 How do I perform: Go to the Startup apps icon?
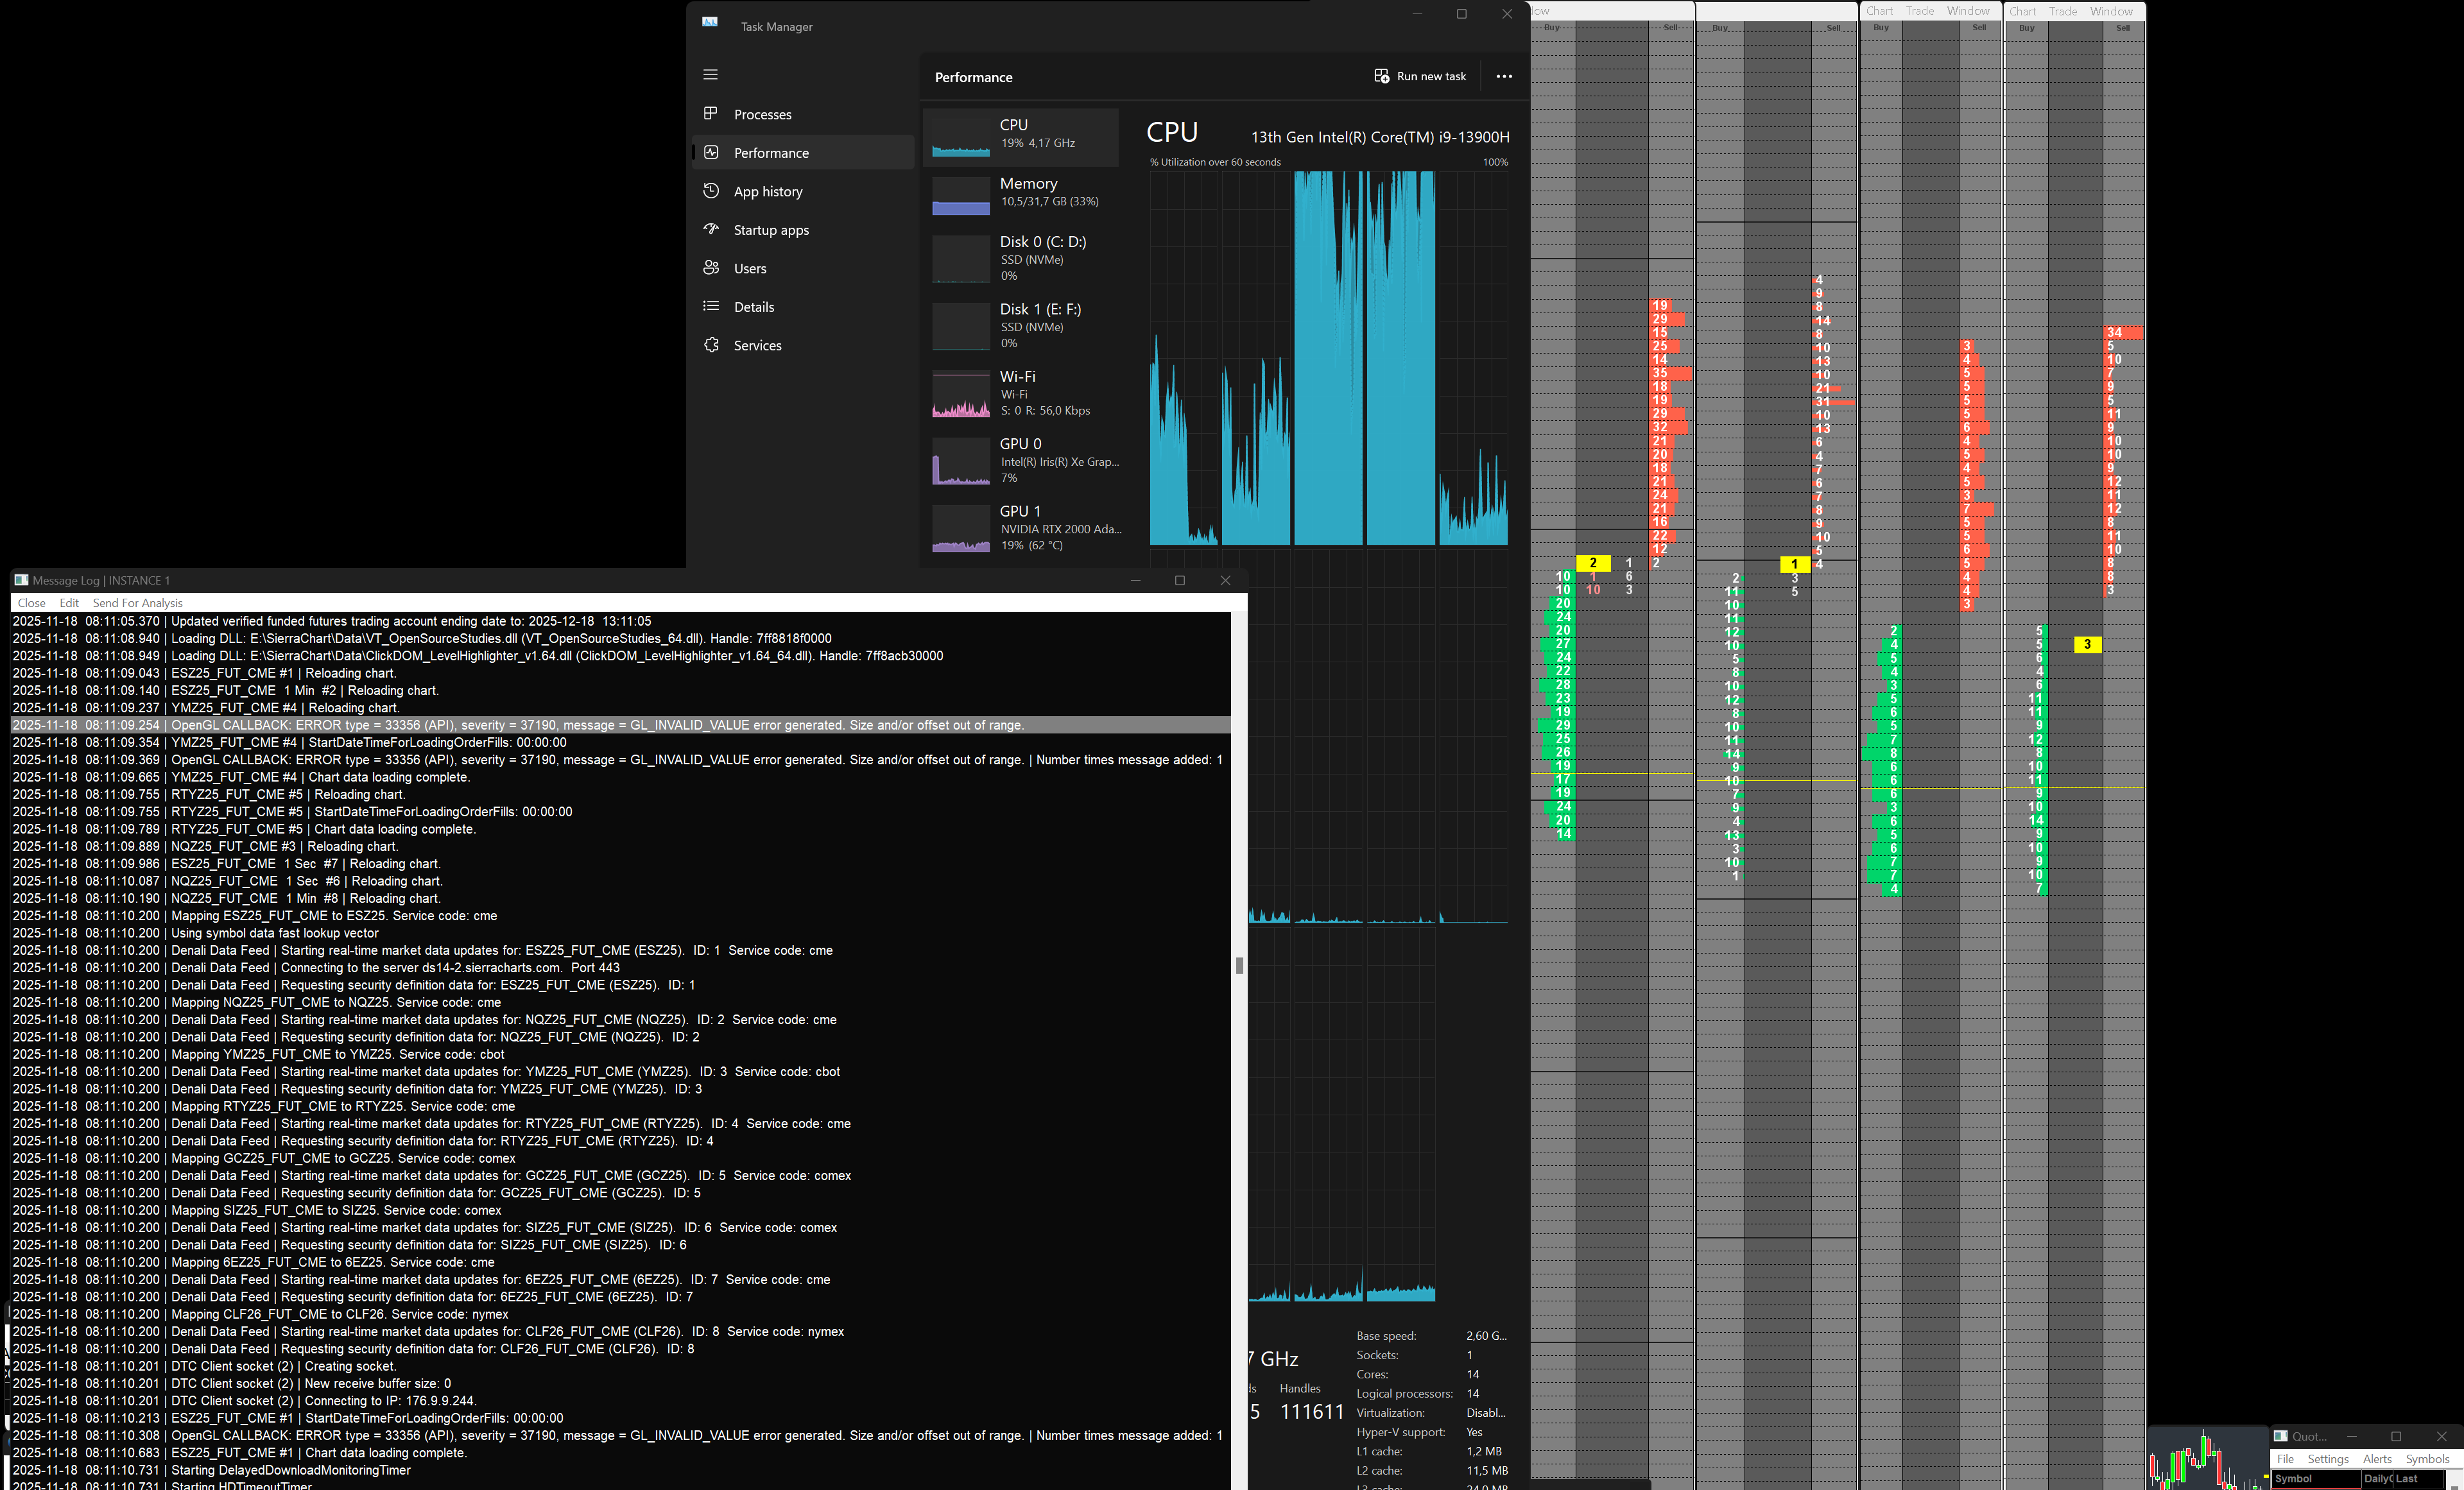(x=710, y=229)
